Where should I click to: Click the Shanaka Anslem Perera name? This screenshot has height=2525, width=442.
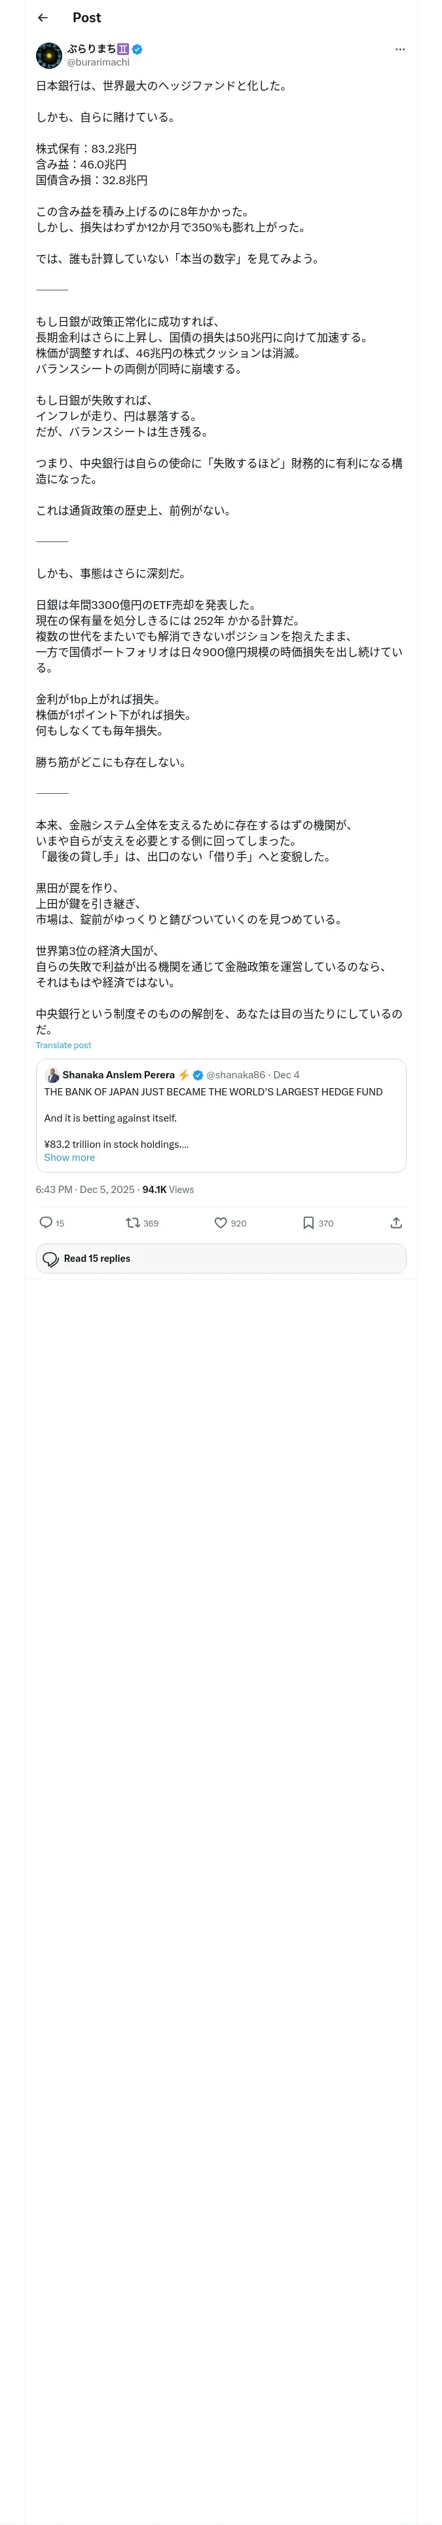[x=119, y=1075]
